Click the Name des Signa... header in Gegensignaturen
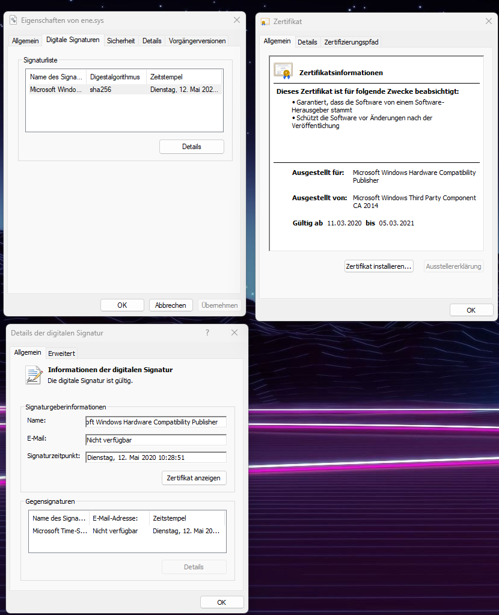Image resolution: width=499 pixels, height=615 pixels. [x=59, y=518]
